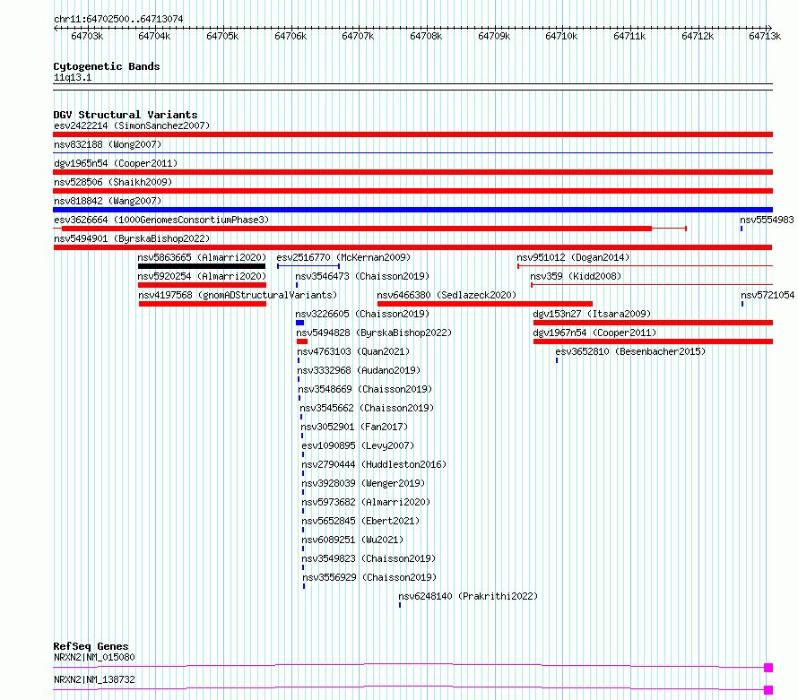Click the 64708k ruler tick label
This screenshot has width=798, height=700.
[x=426, y=37]
